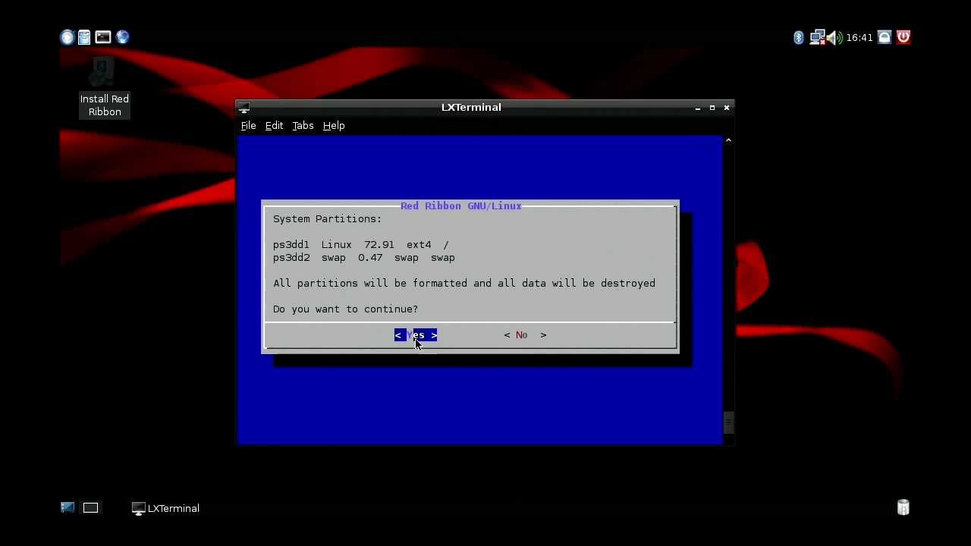This screenshot has width=971, height=546.
Task: Open the Tabs menu in LXTerminal
Action: pyautogui.click(x=303, y=126)
